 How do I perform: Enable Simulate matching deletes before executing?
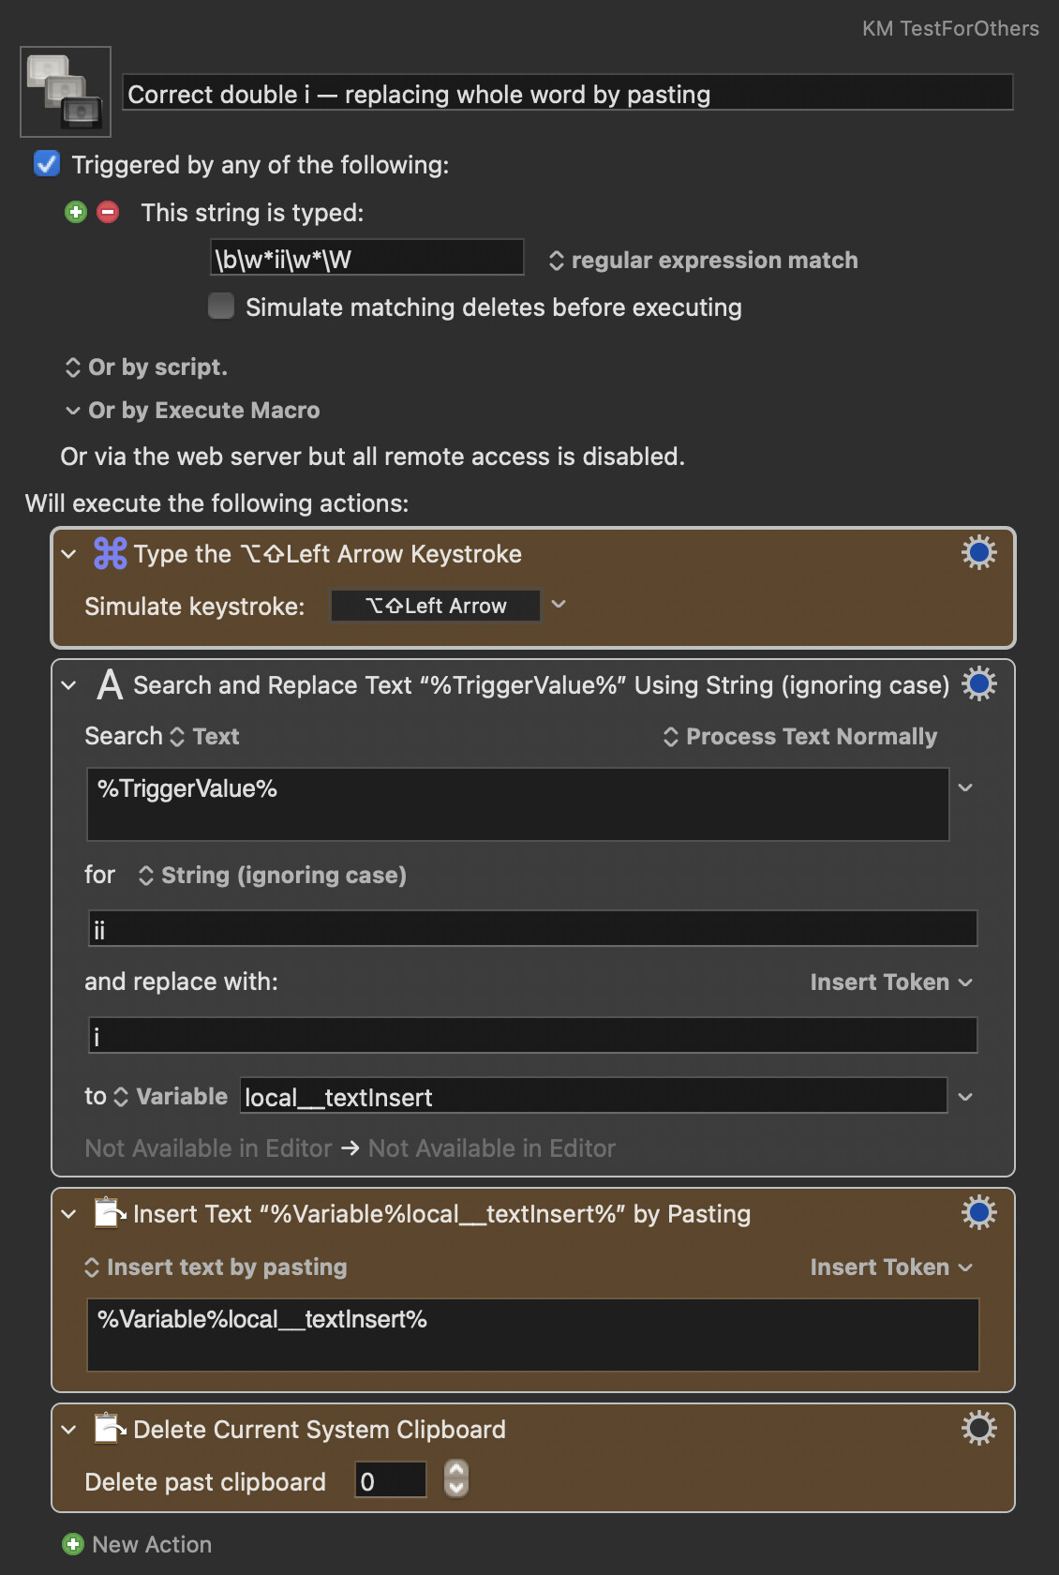pyautogui.click(x=221, y=307)
